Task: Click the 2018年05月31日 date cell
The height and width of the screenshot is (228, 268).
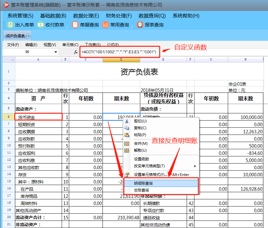Action: click(163, 90)
